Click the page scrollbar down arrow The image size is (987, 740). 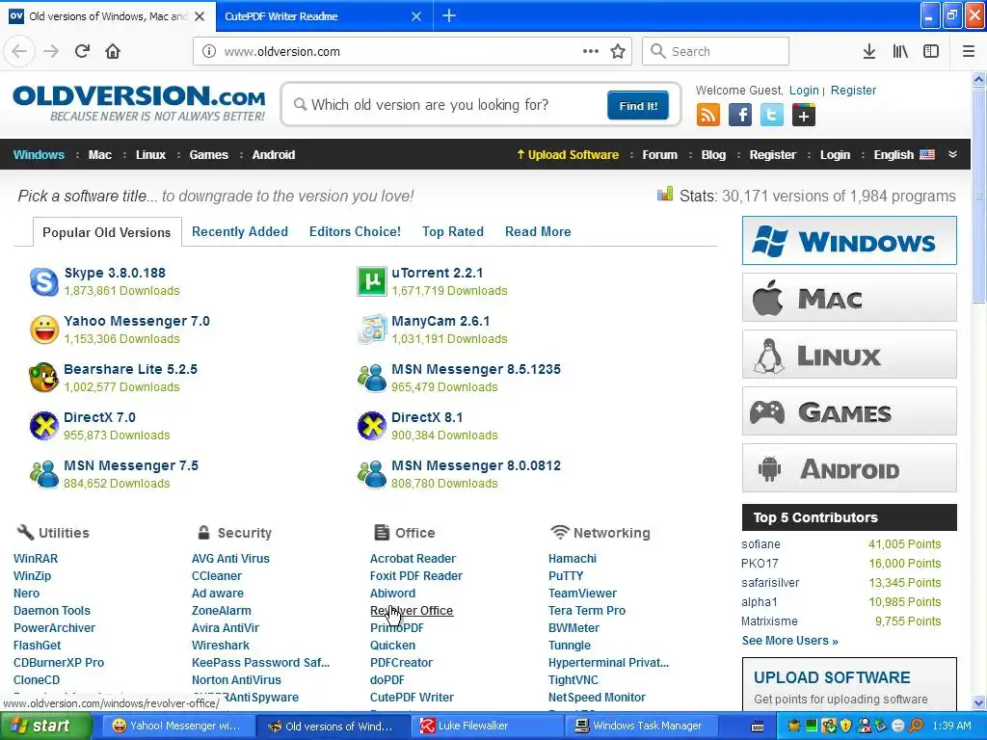(x=979, y=702)
